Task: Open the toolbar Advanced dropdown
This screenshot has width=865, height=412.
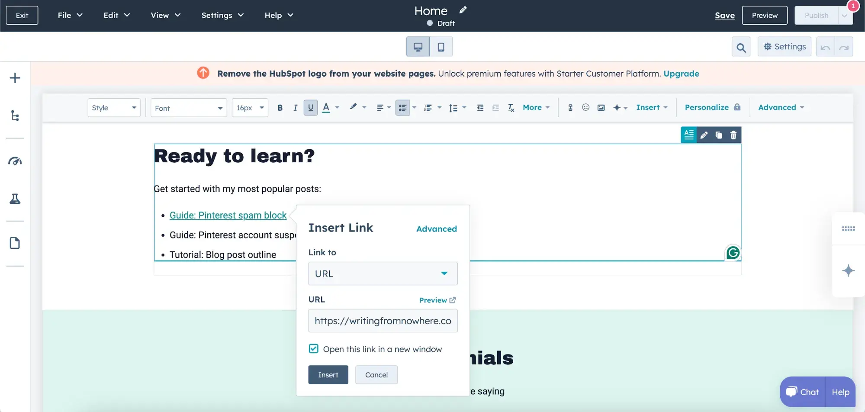Action: pyautogui.click(x=781, y=107)
